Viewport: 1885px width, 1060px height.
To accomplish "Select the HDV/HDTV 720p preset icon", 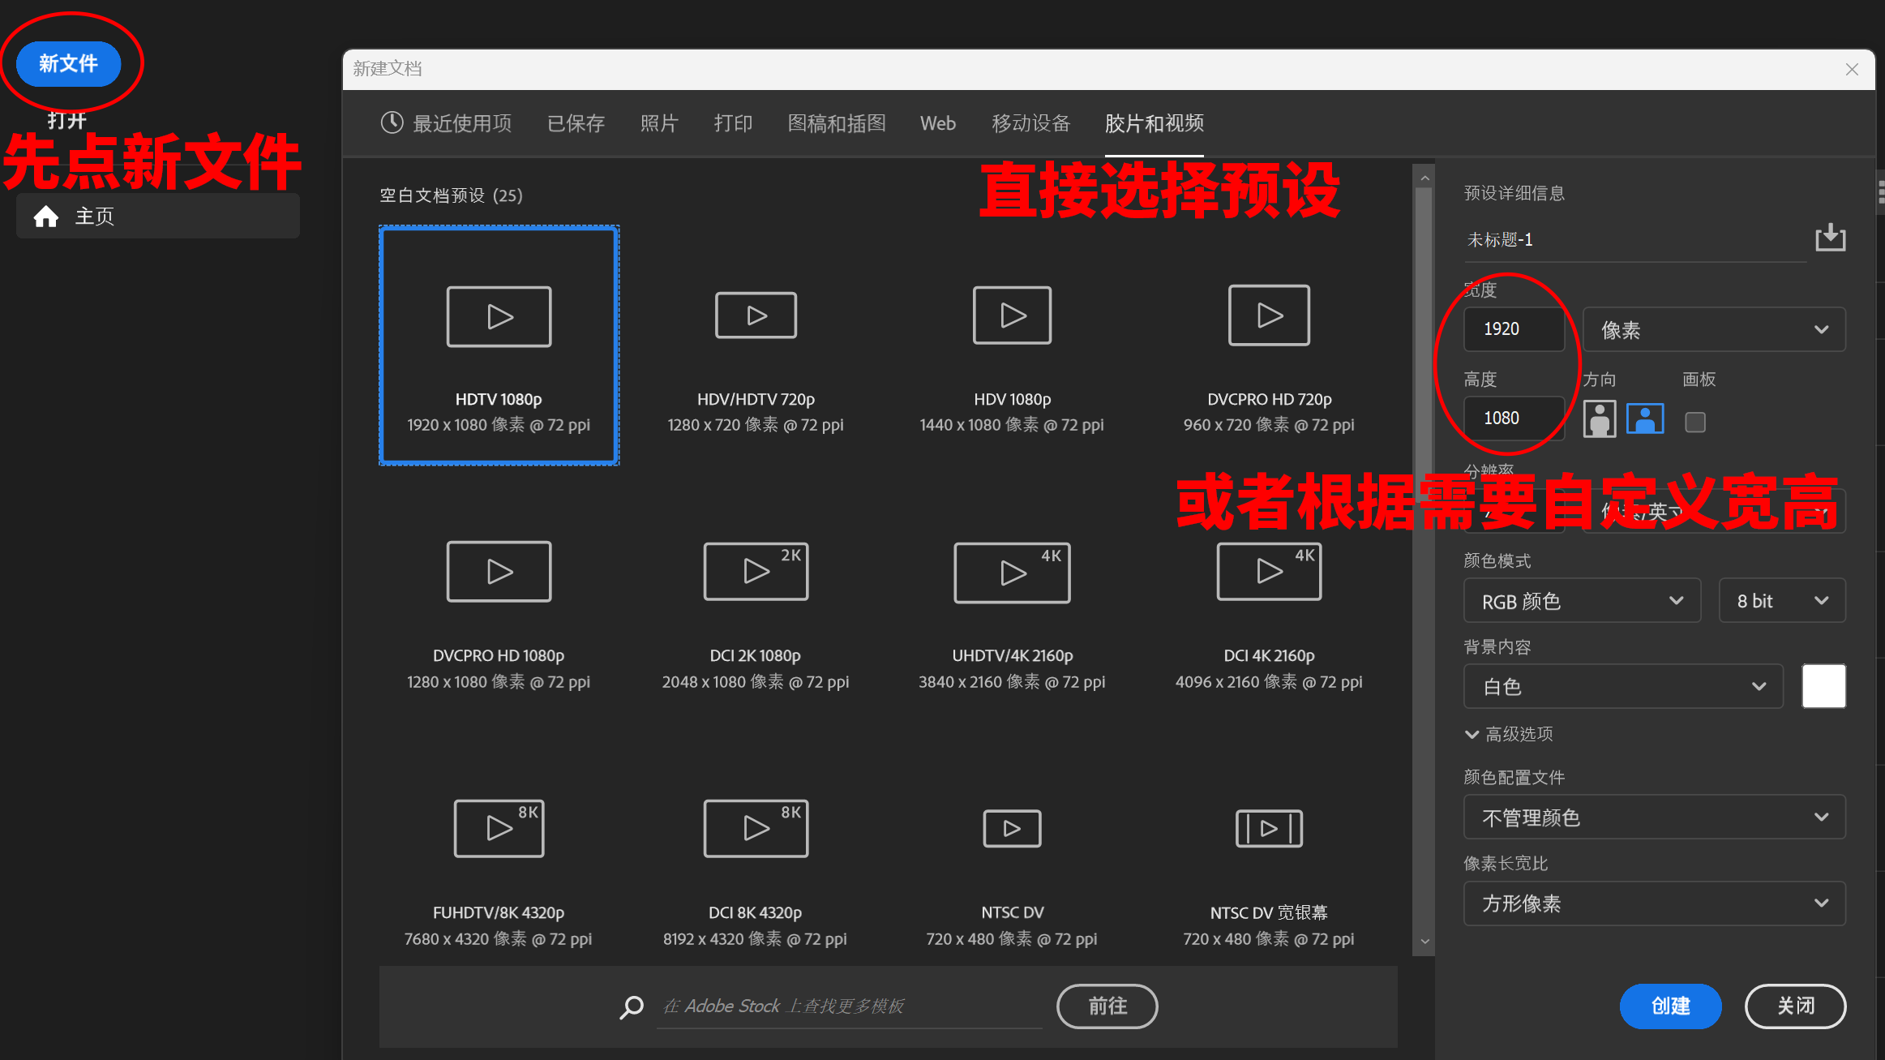I will 756,315.
